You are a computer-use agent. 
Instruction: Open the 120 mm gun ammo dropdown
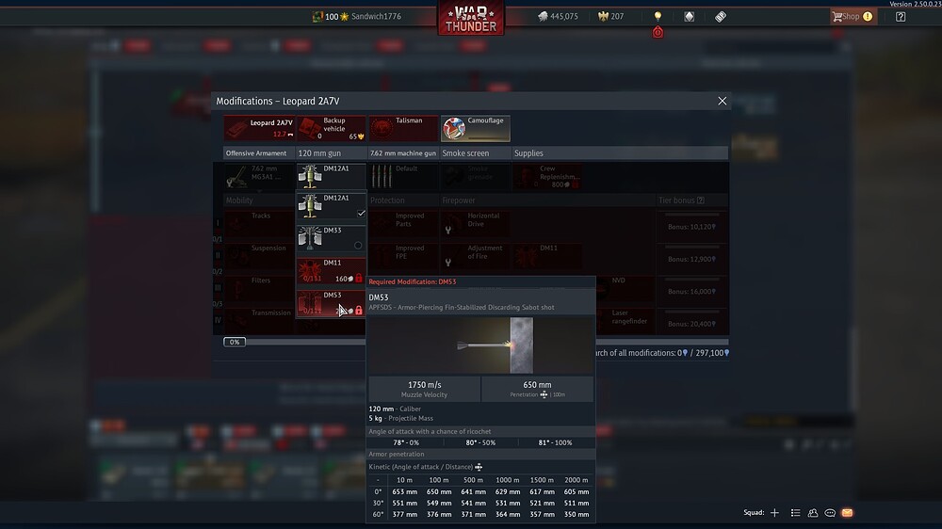(x=331, y=177)
